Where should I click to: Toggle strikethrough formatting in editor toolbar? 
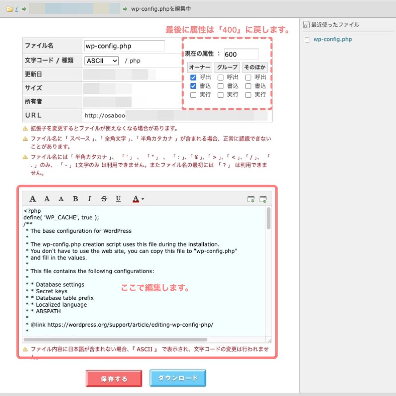[x=104, y=199]
